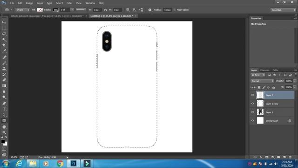Select the Zoom tool

4,133
